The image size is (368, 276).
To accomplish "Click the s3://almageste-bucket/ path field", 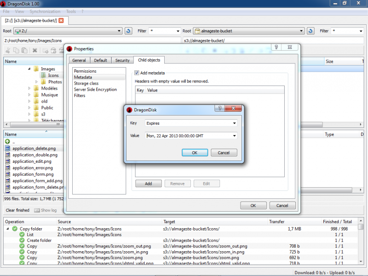I will (x=273, y=40).
